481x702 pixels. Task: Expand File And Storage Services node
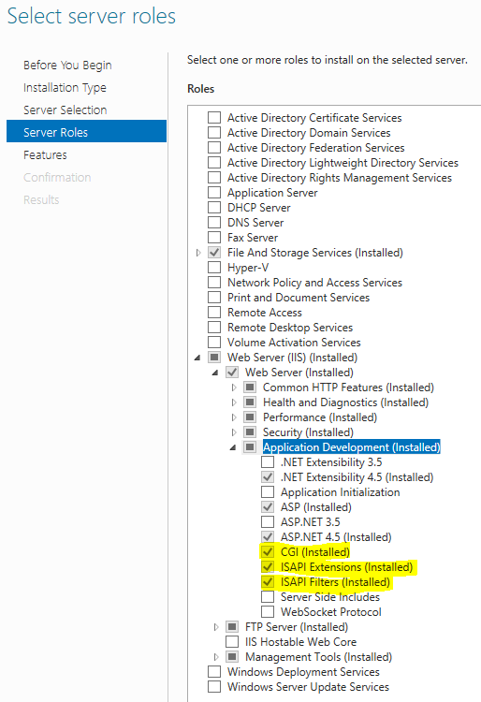pos(198,253)
